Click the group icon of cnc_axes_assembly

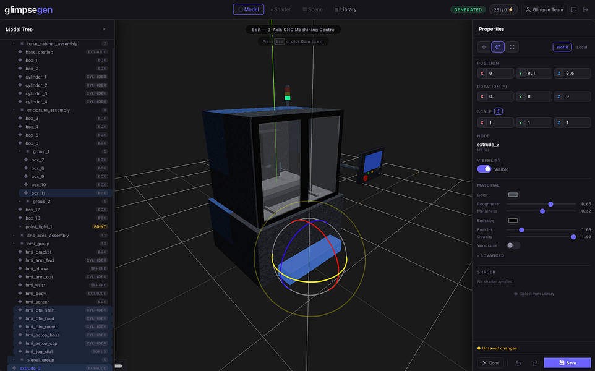(22, 235)
